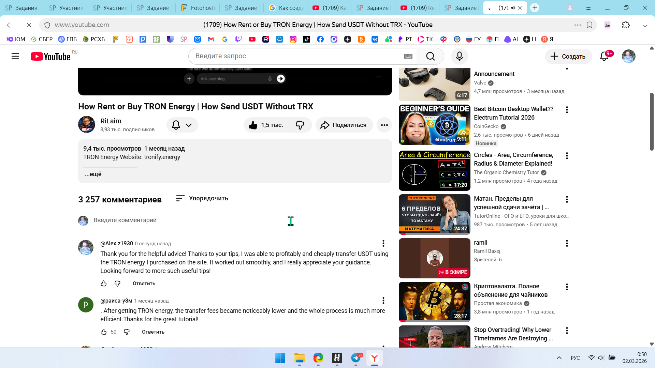This screenshot has height=368, width=655.
Task: Open the RiLaim channel link
Action: [111, 121]
